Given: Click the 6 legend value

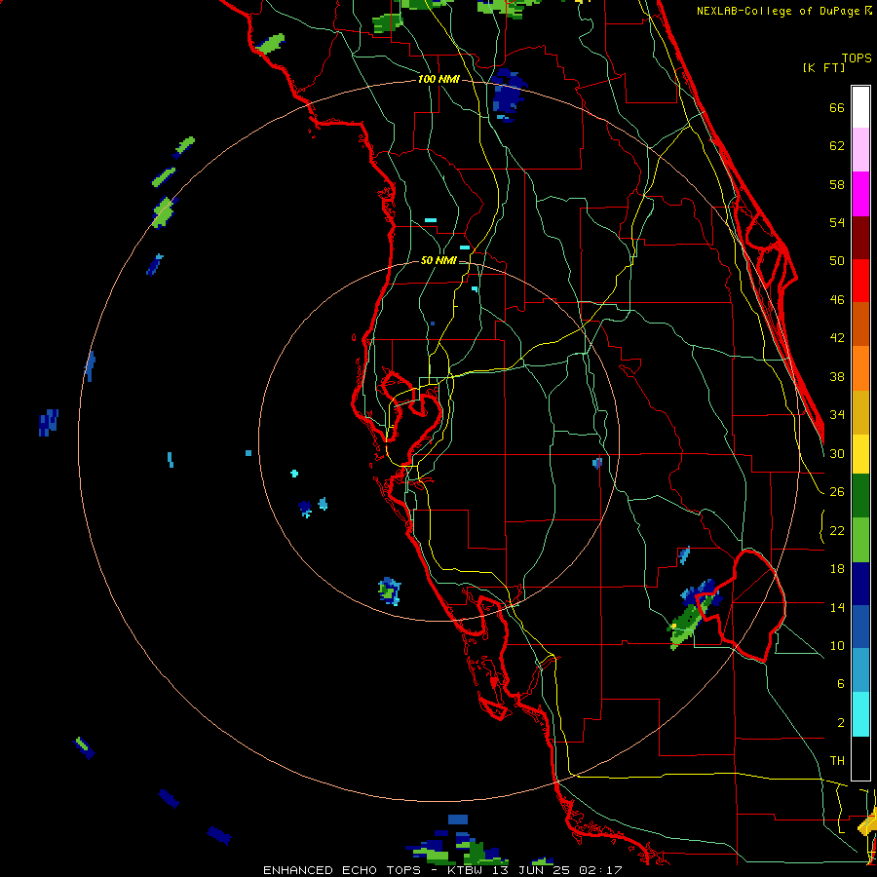Looking at the screenshot, I should pos(840,684).
